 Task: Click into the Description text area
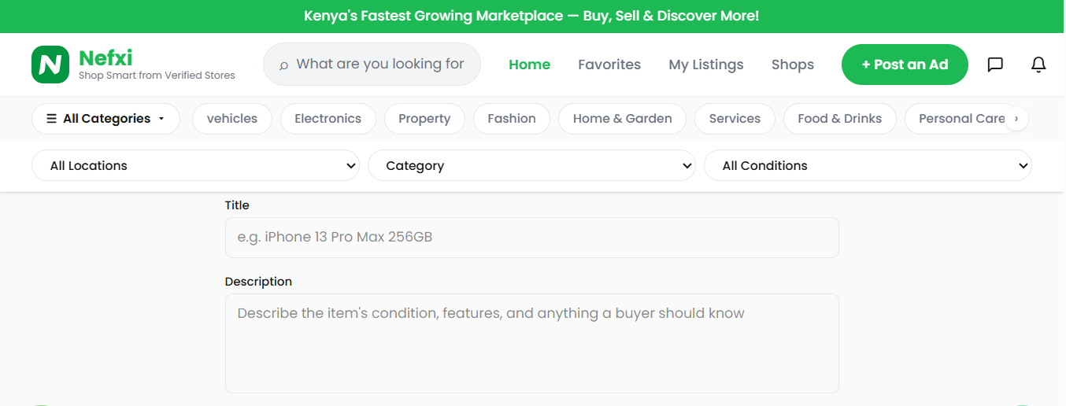coord(532,344)
